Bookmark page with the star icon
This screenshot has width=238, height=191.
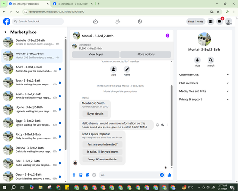click(218, 12)
